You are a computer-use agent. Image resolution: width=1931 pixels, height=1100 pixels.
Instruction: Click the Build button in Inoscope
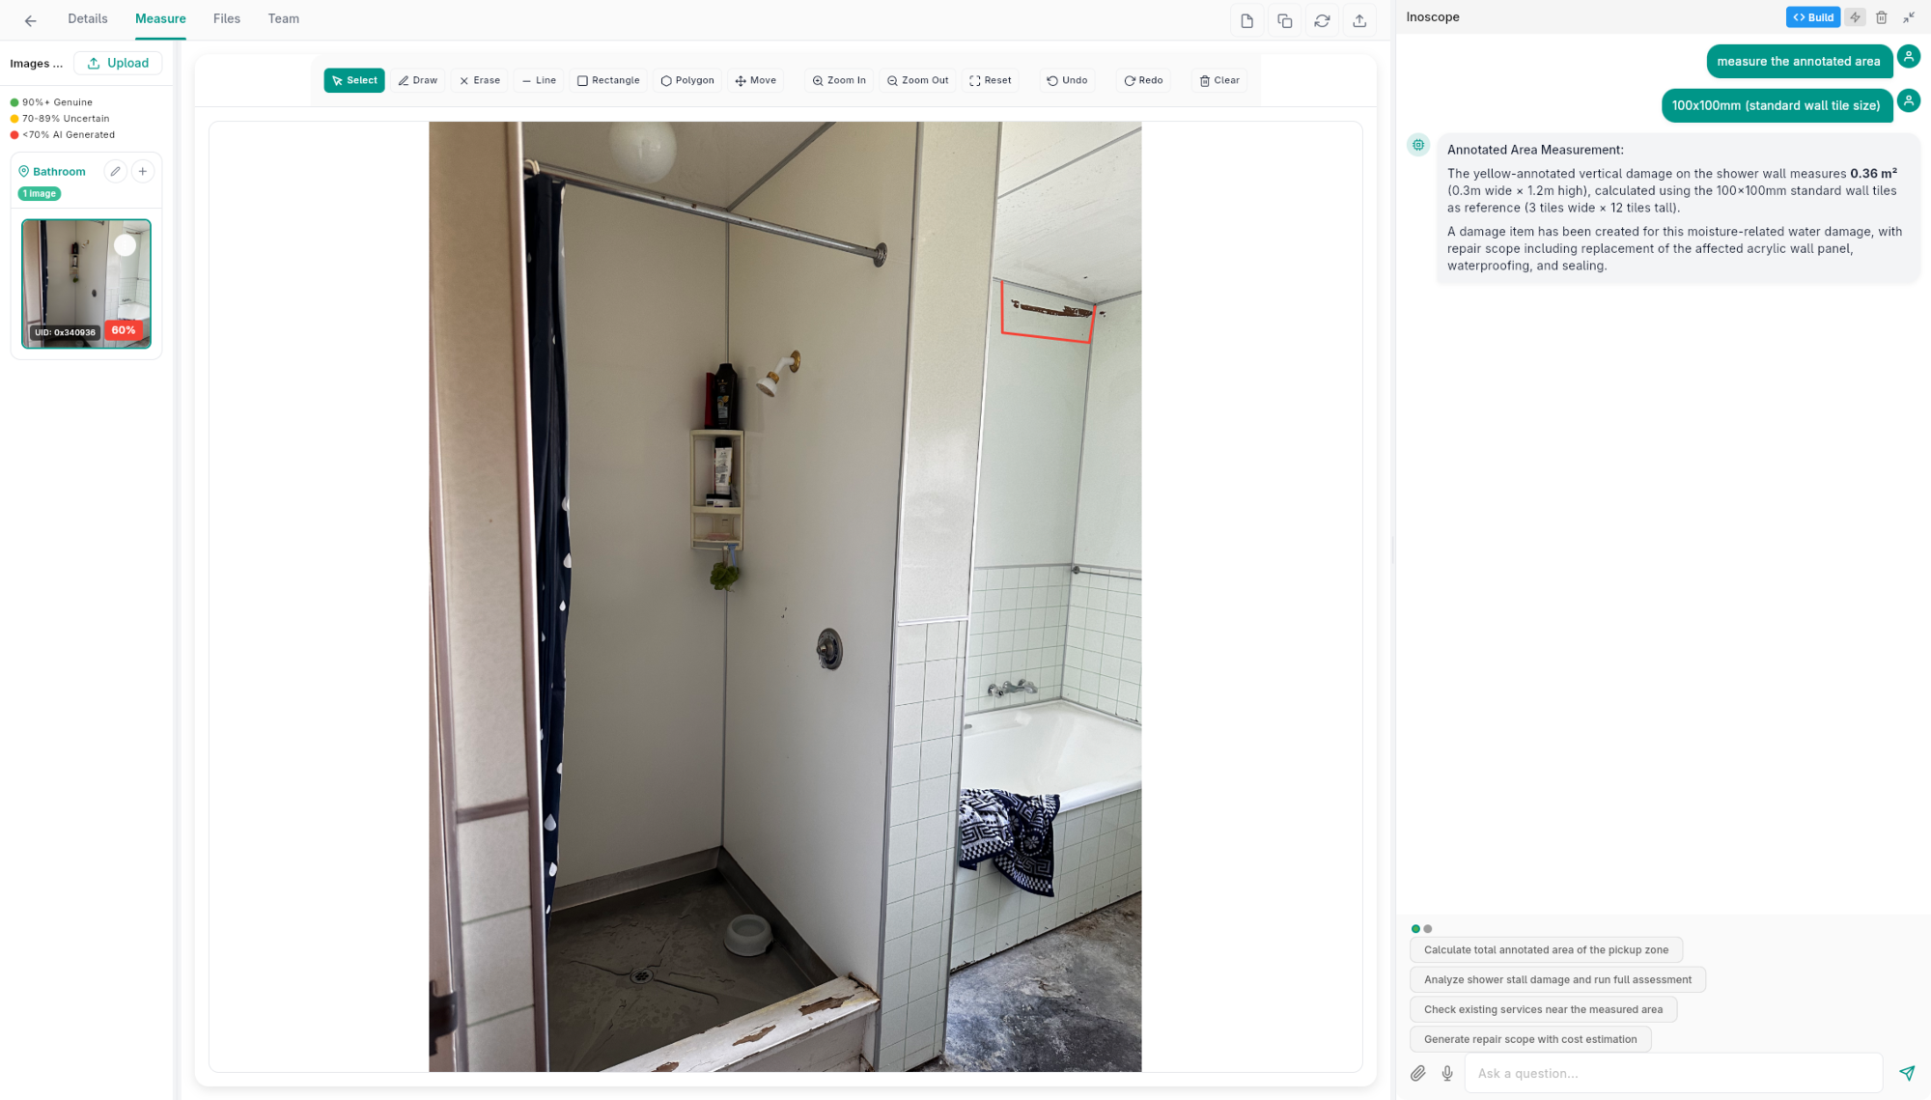(x=1812, y=16)
